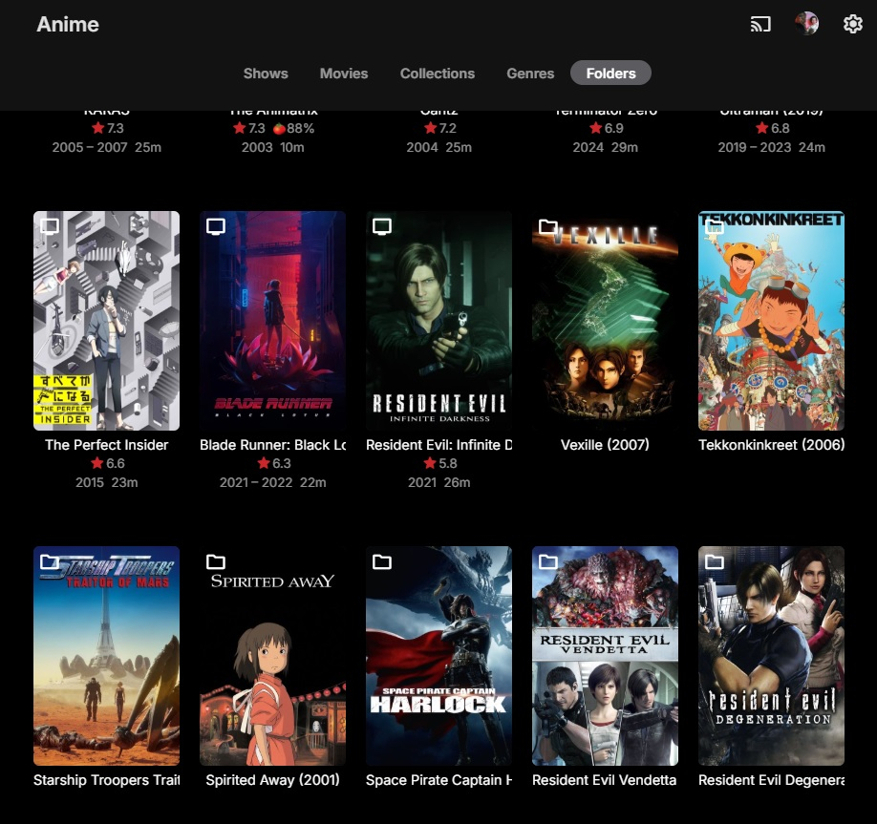The height and width of the screenshot is (824, 877).
Task: Click the folder icon on Resident Evil Degeneration poster
Action: pos(715,561)
